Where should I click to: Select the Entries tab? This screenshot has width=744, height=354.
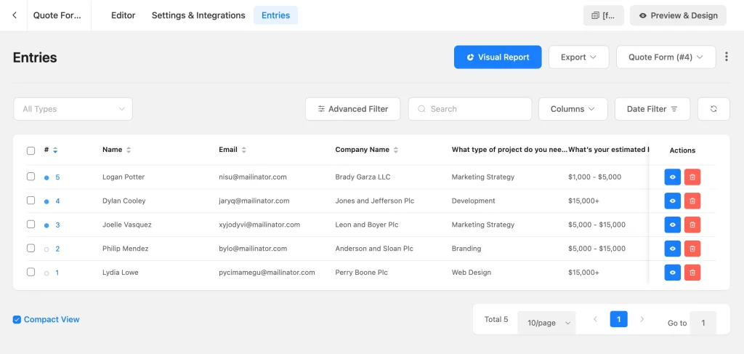(x=275, y=15)
